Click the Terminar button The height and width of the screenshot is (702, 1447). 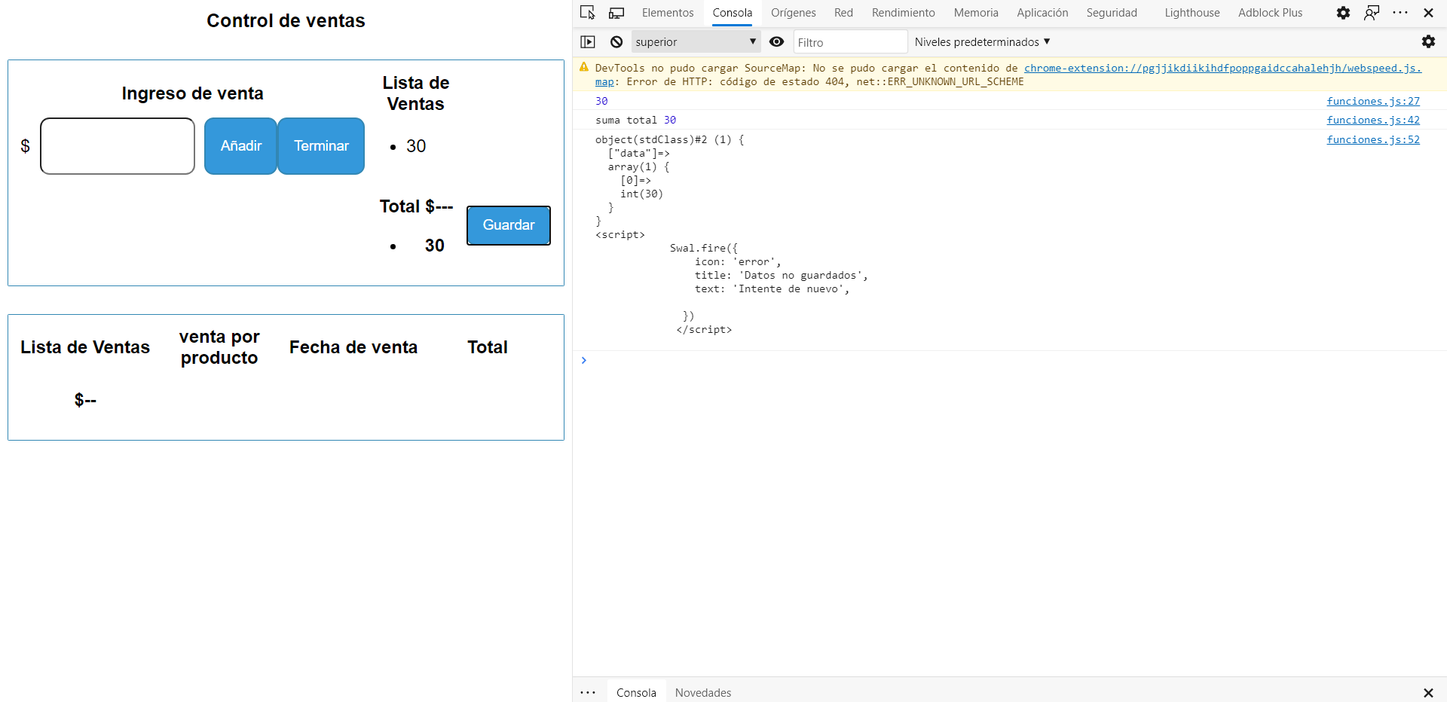tap(321, 146)
